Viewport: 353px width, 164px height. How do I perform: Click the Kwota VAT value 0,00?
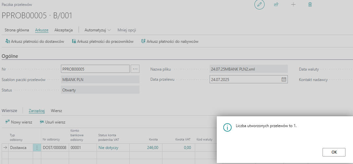(x=187, y=148)
